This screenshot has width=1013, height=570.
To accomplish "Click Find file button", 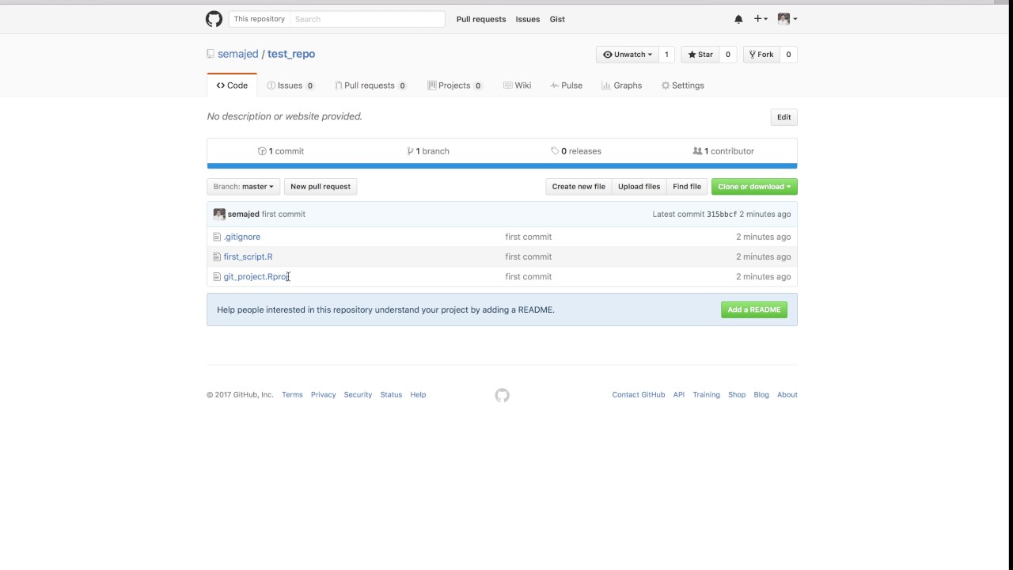I will point(687,187).
